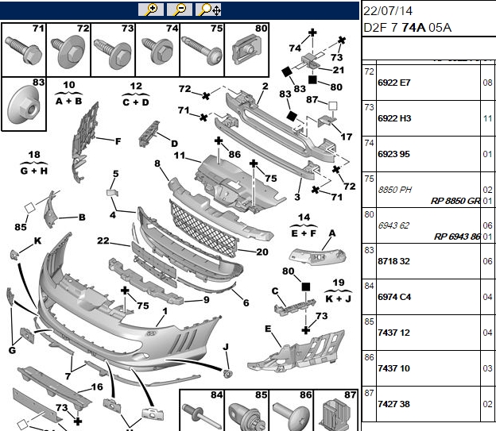Screen dimensions: 496x431
Task: Select italic part number 8850 PH
Action: [x=394, y=190]
